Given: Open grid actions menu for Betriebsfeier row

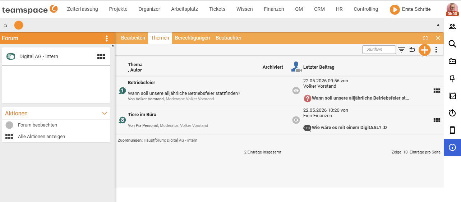Looking at the screenshot, I should coord(437,91).
